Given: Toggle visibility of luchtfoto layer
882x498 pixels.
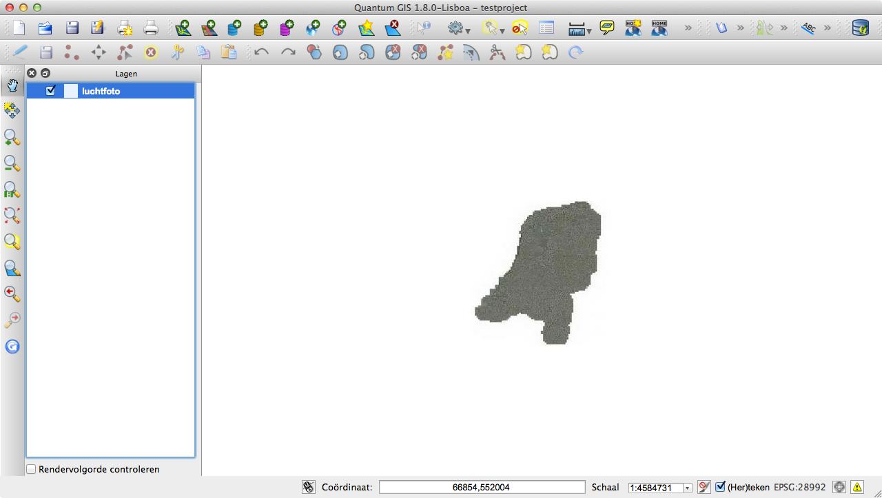Looking at the screenshot, I should coord(50,91).
